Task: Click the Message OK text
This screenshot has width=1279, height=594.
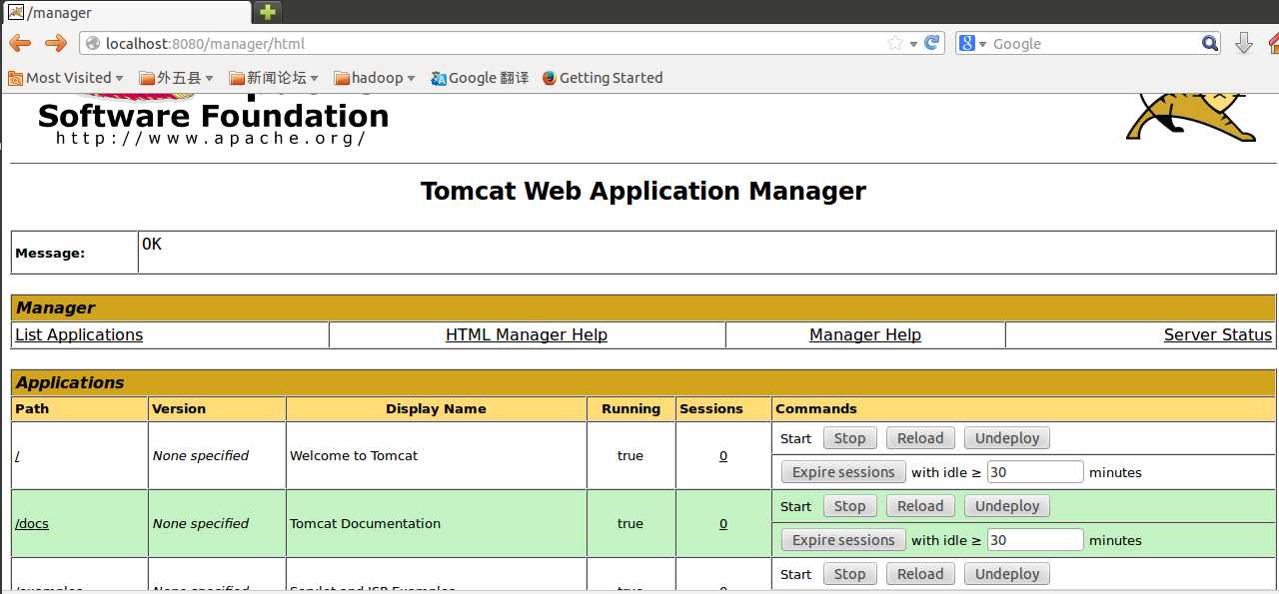Action: [x=152, y=244]
